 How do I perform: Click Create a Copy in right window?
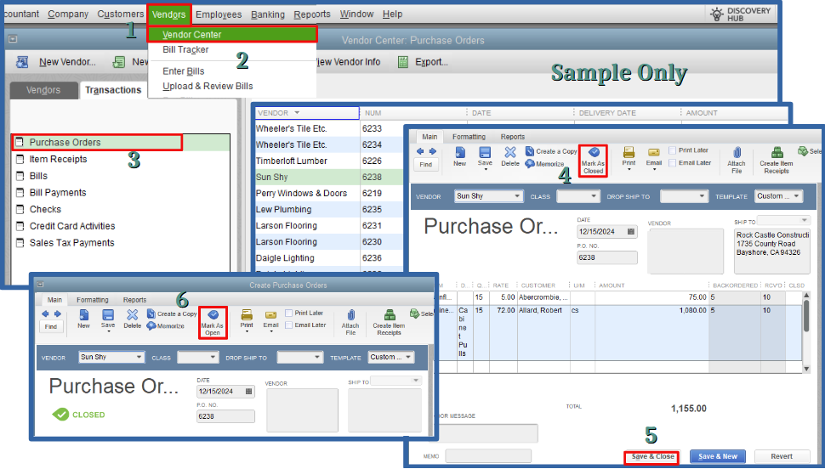pyautogui.click(x=551, y=151)
